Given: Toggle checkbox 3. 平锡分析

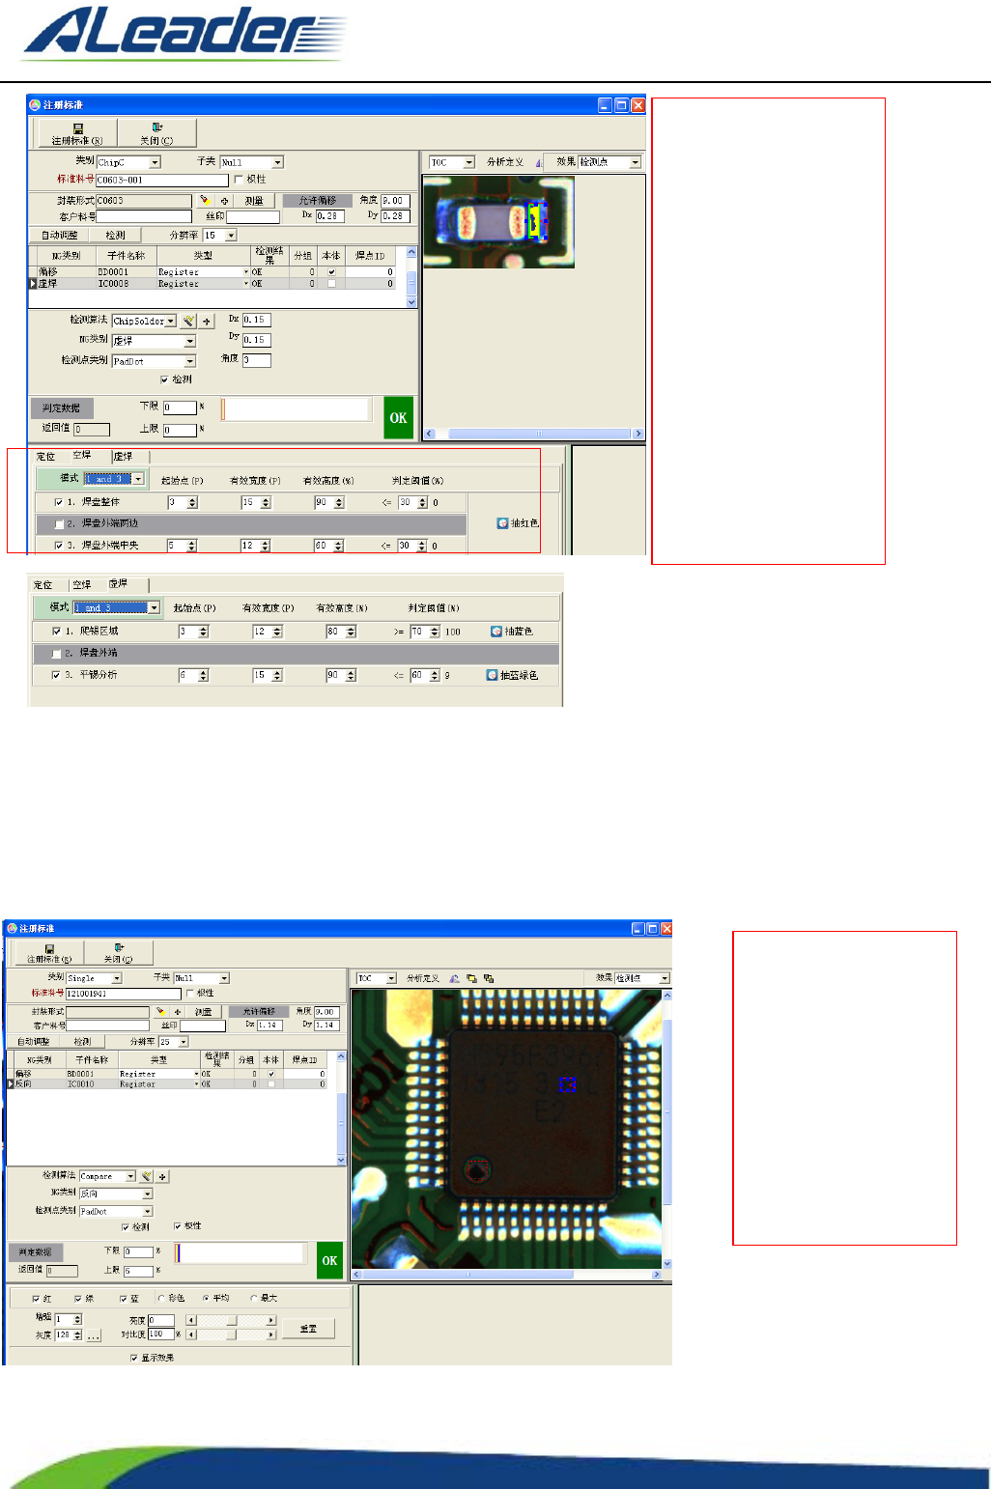Looking at the screenshot, I should [56, 675].
